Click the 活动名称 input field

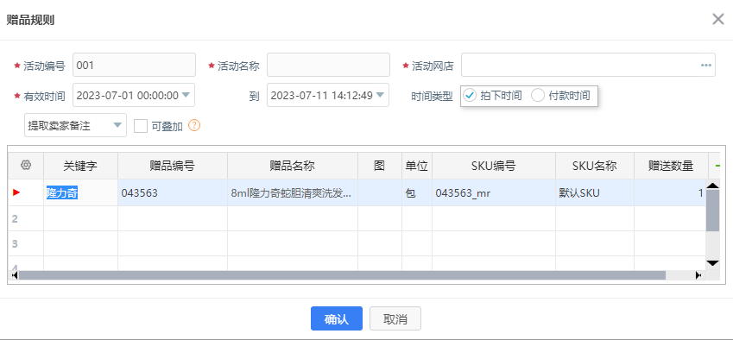pos(328,65)
